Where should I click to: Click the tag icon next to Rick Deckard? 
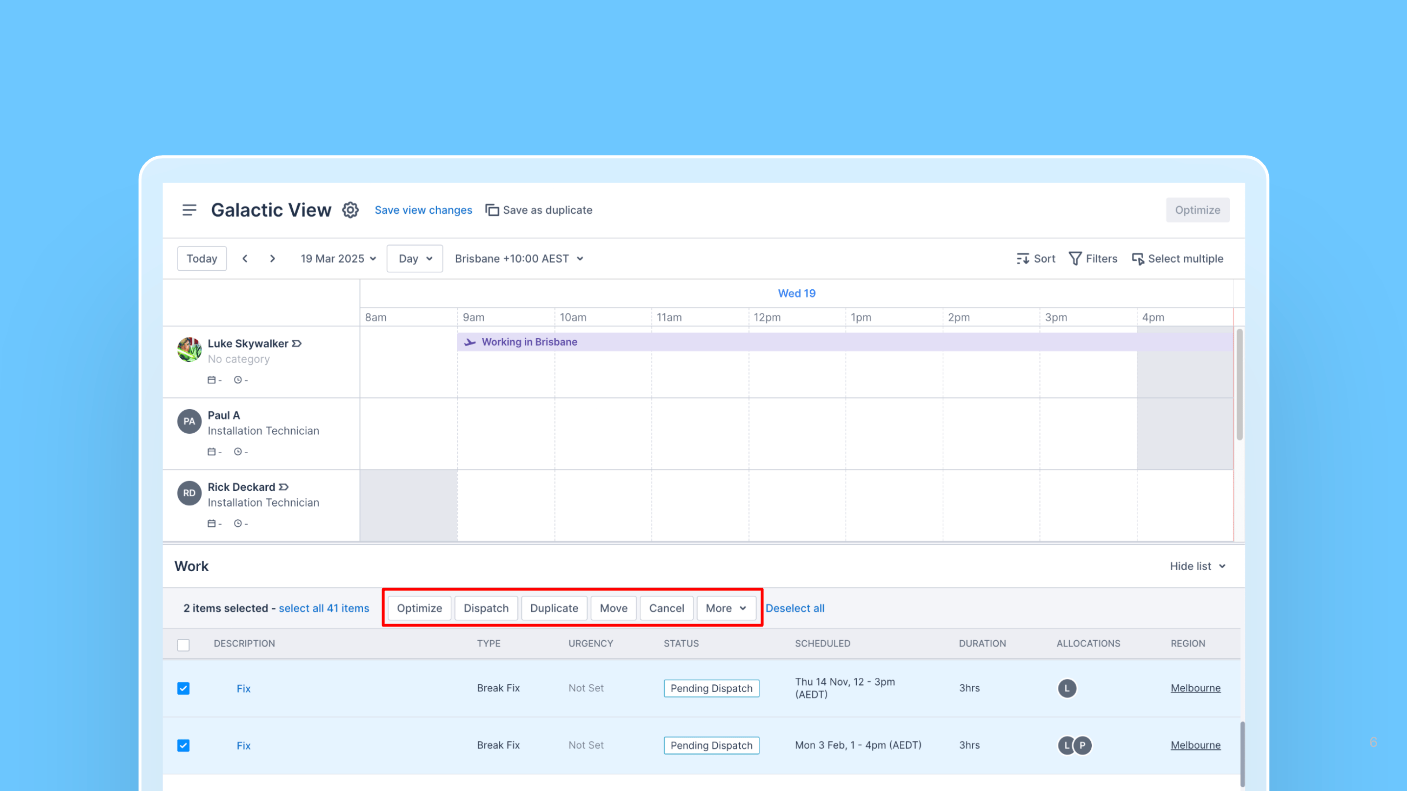pos(283,487)
